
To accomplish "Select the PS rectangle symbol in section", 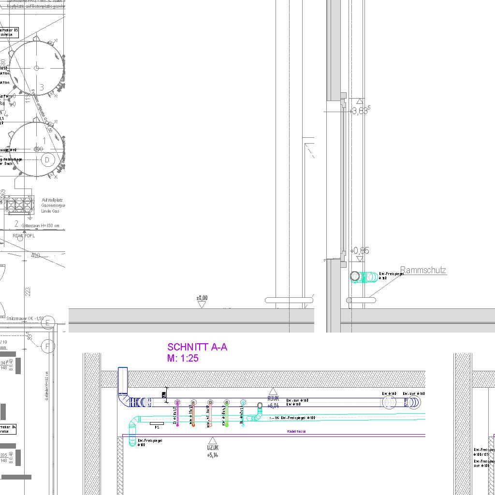I will pyautogui.click(x=157, y=424).
